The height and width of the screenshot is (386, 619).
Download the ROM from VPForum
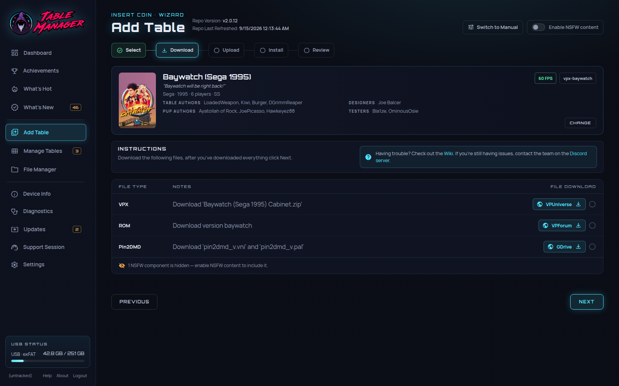coord(562,225)
